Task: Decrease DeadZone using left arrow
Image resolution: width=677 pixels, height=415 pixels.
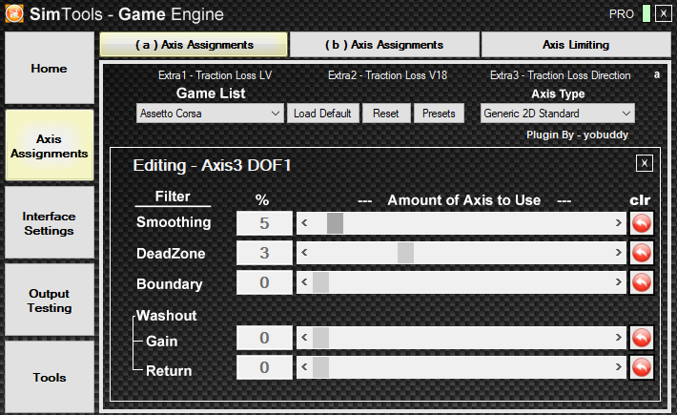Action: (304, 253)
